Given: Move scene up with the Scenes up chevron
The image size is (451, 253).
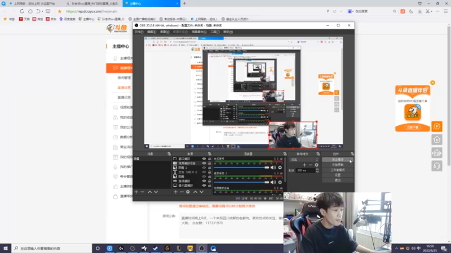Looking at the screenshot, I should (x=149, y=192).
